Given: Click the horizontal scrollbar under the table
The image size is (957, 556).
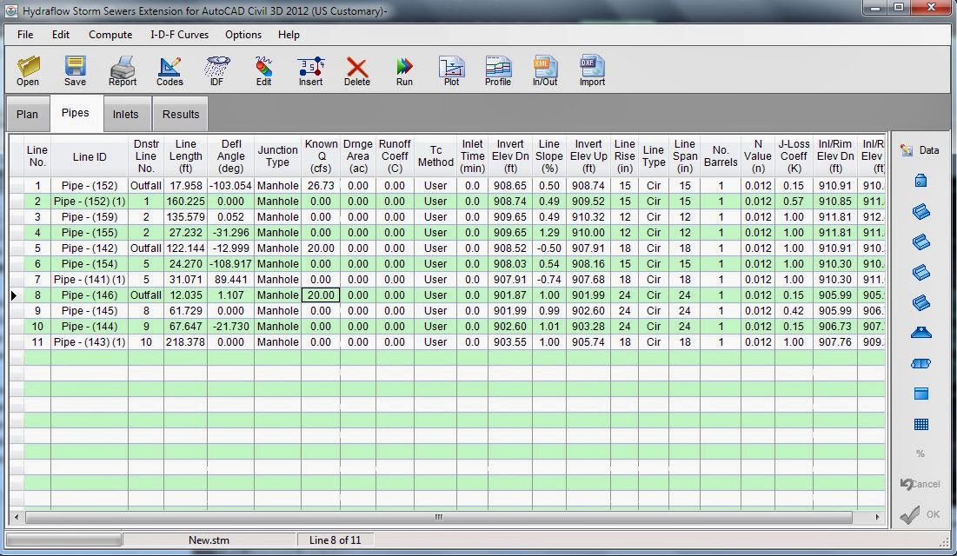Looking at the screenshot, I should click(x=438, y=517).
